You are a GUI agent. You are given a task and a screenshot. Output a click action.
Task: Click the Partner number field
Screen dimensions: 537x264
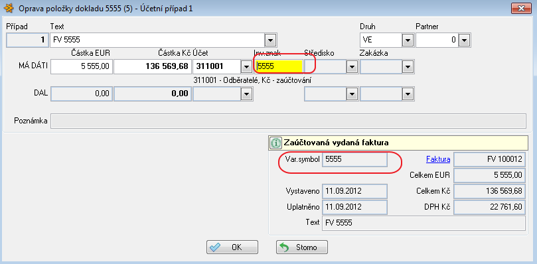click(437, 40)
